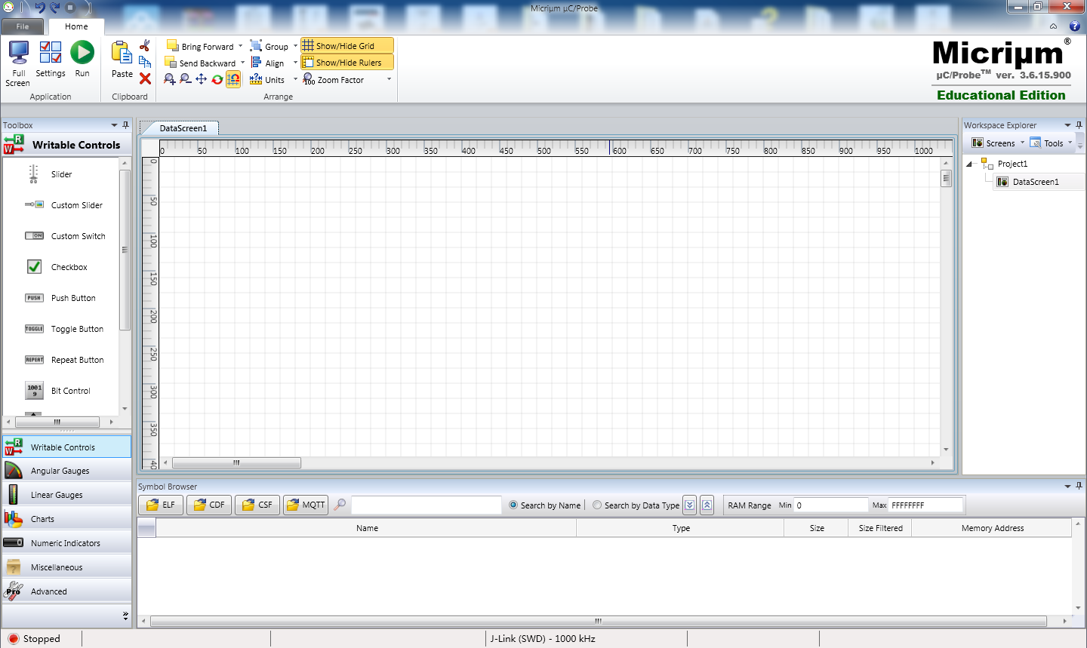
Task: Open the Send Backward dropdown arrow
Action: [242, 63]
